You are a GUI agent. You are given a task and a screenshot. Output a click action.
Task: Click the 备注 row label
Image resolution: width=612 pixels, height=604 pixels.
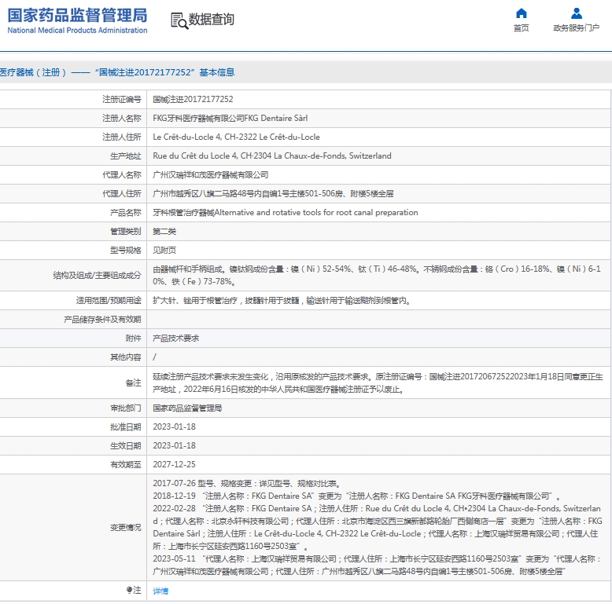tap(134, 383)
